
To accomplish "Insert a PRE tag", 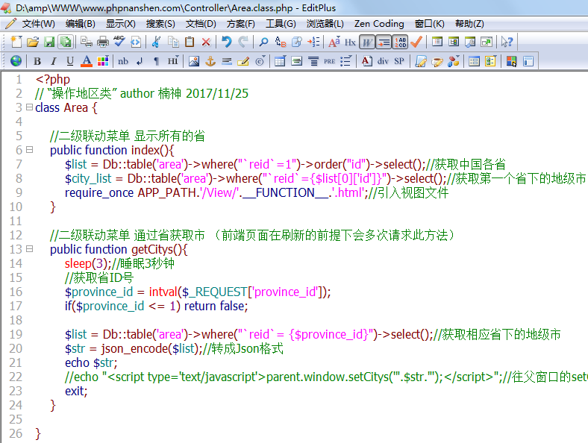I will coord(329,60).
